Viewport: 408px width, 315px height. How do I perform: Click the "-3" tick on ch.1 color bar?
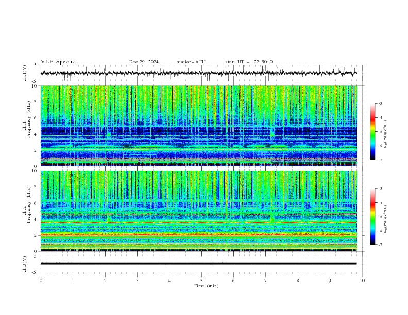coord(380,103)
